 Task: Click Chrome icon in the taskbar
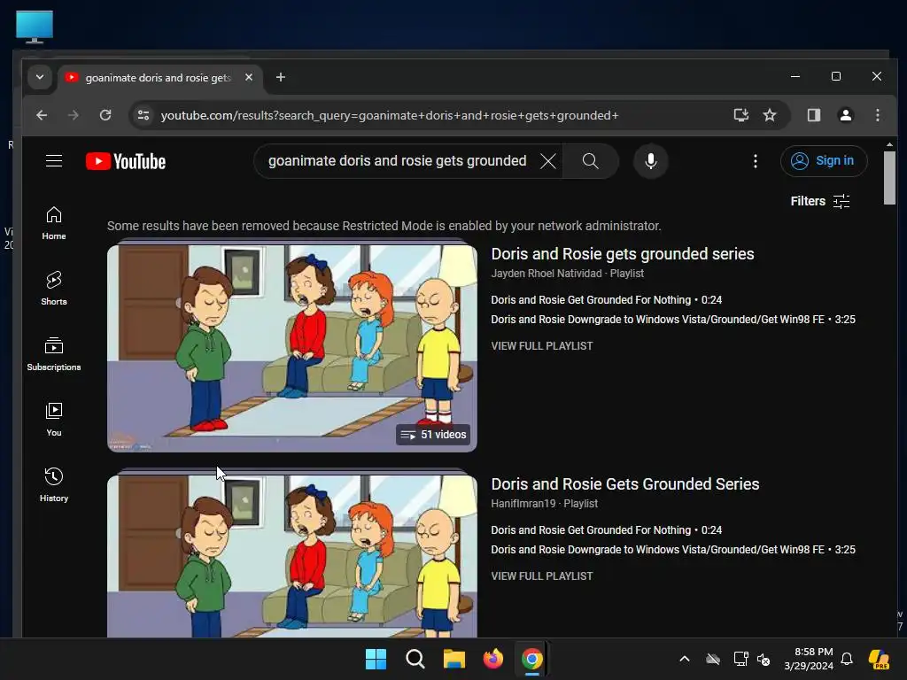(532, 659)
